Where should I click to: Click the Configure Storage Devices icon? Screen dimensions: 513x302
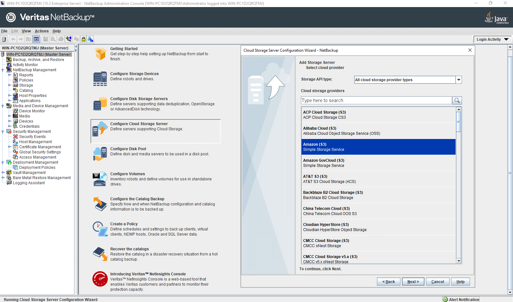pyautogui.click(x=100, y=79)
